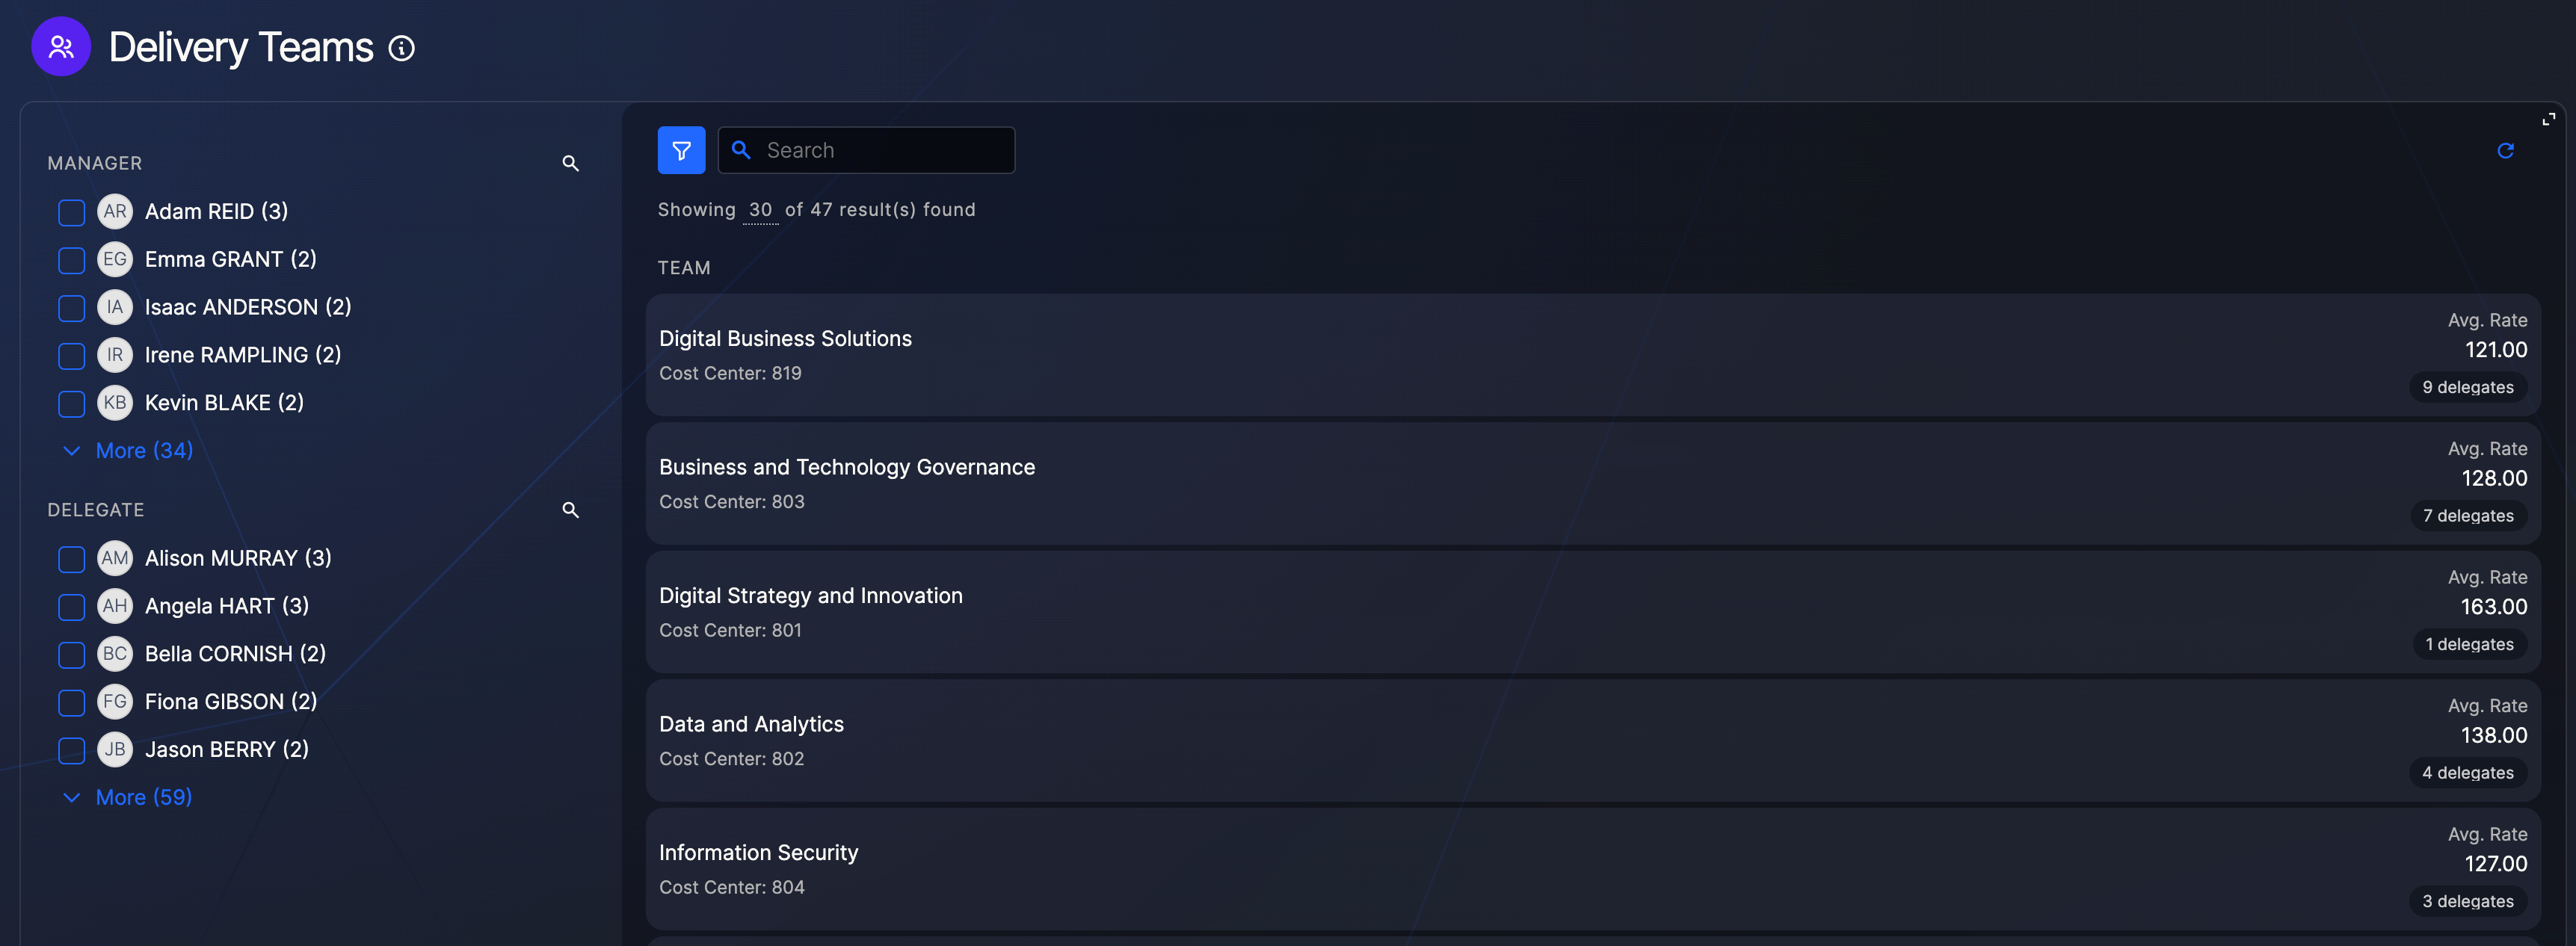Expand More (59) delegates list
Image resolution: width=2576 pixels, height=946 pixels.
(143, 798)
